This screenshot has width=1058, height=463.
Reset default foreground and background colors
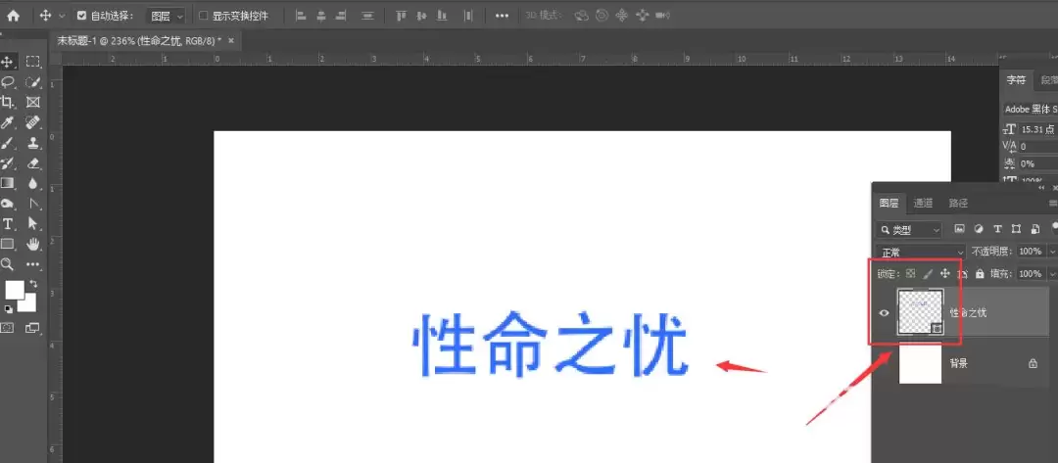click(8, 309)
